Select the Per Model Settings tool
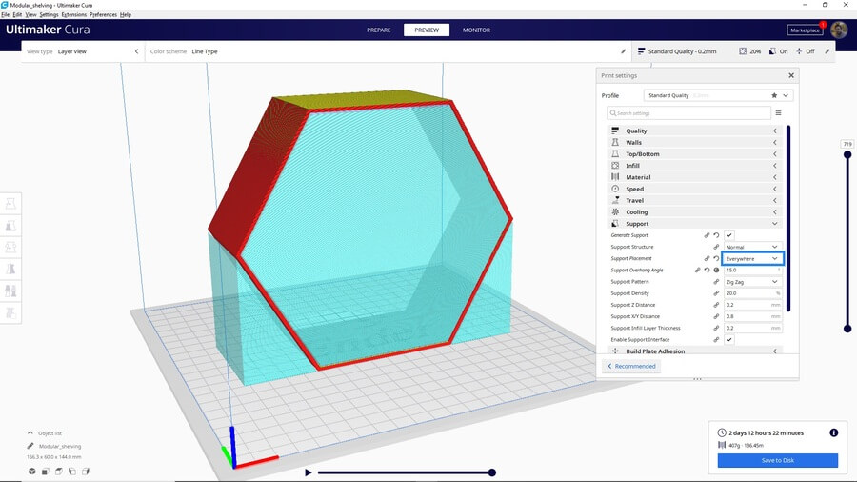The height and width of the screenshot is (482, 857). (x=10, y=291)
